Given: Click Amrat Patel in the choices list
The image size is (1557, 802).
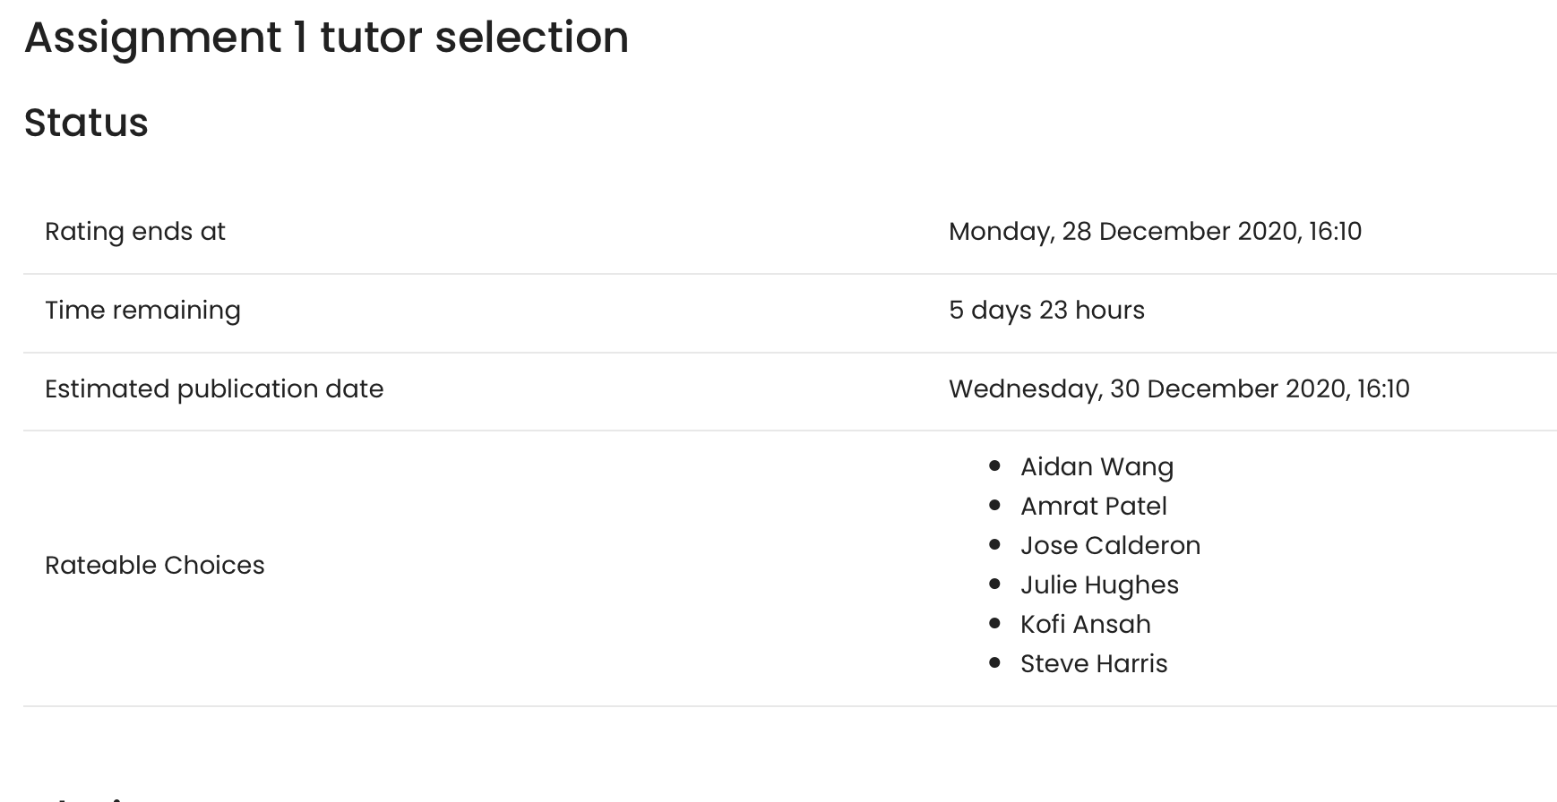Looking at the screenshot, I should point(1093,506).
